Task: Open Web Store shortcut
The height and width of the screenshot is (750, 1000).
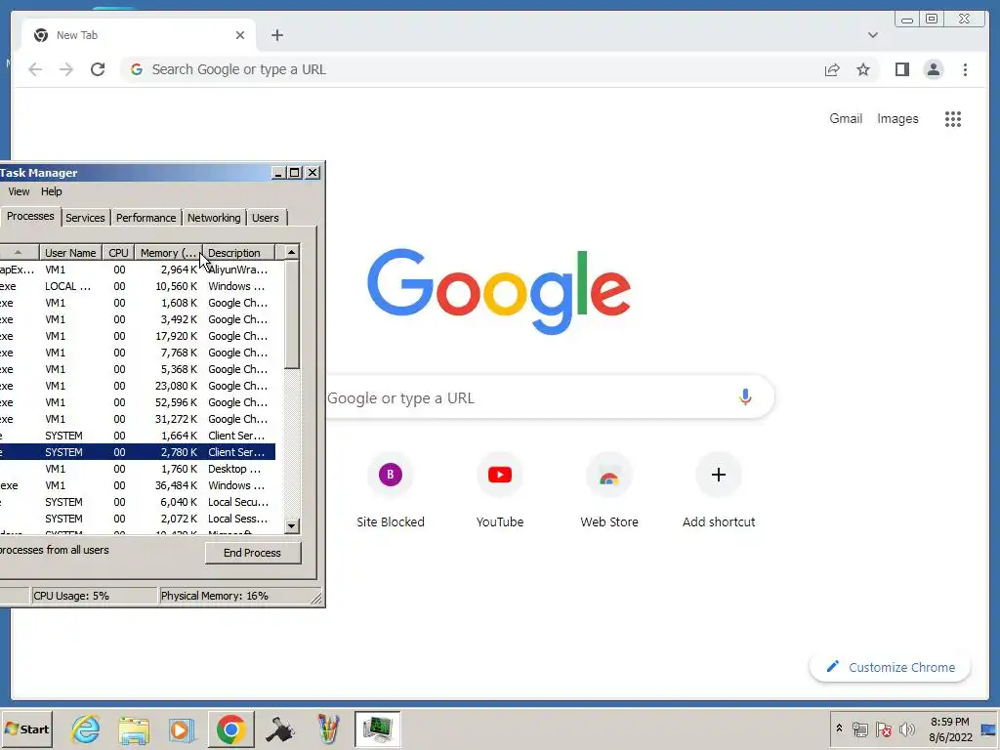Action: [609, 490]
